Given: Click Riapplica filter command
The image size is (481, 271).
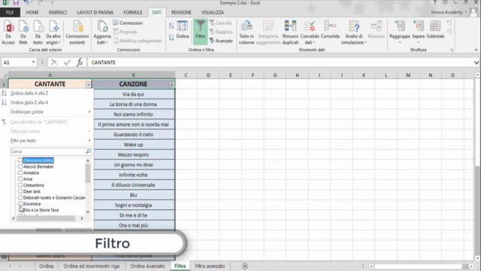Looking at the screenshot, I should [221, 32].
